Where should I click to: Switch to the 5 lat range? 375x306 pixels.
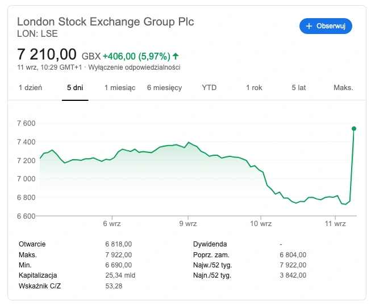tap(299, 88)
